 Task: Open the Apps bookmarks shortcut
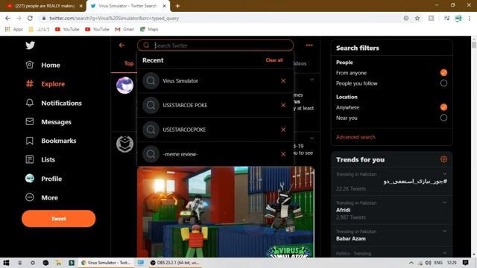pos(13,29)
